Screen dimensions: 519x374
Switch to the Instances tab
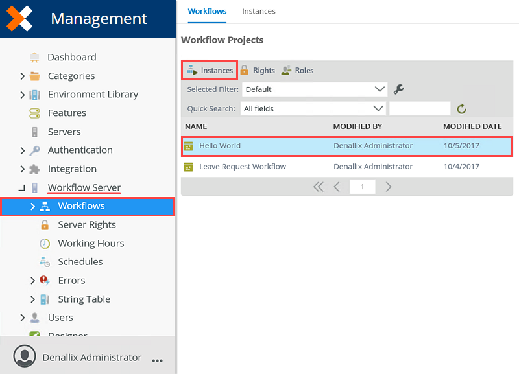click(x=258, y=11)
